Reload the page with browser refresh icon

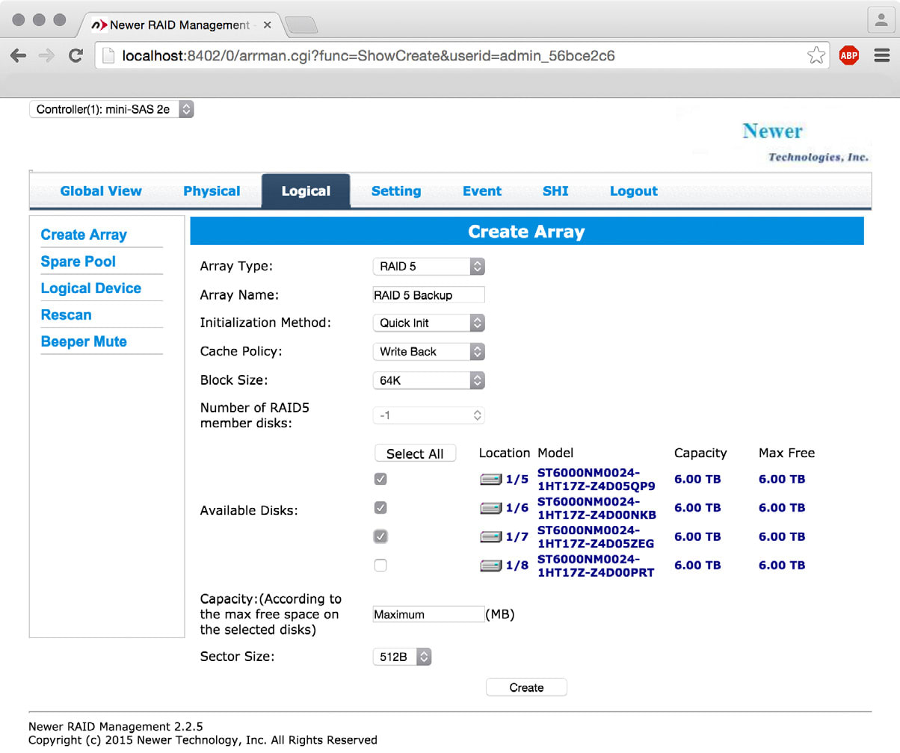click(x=75, y=55)
